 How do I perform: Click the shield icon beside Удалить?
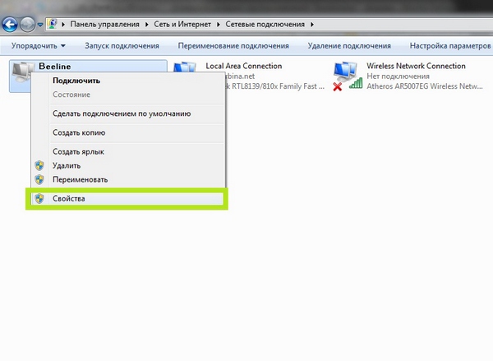(39, 165)
